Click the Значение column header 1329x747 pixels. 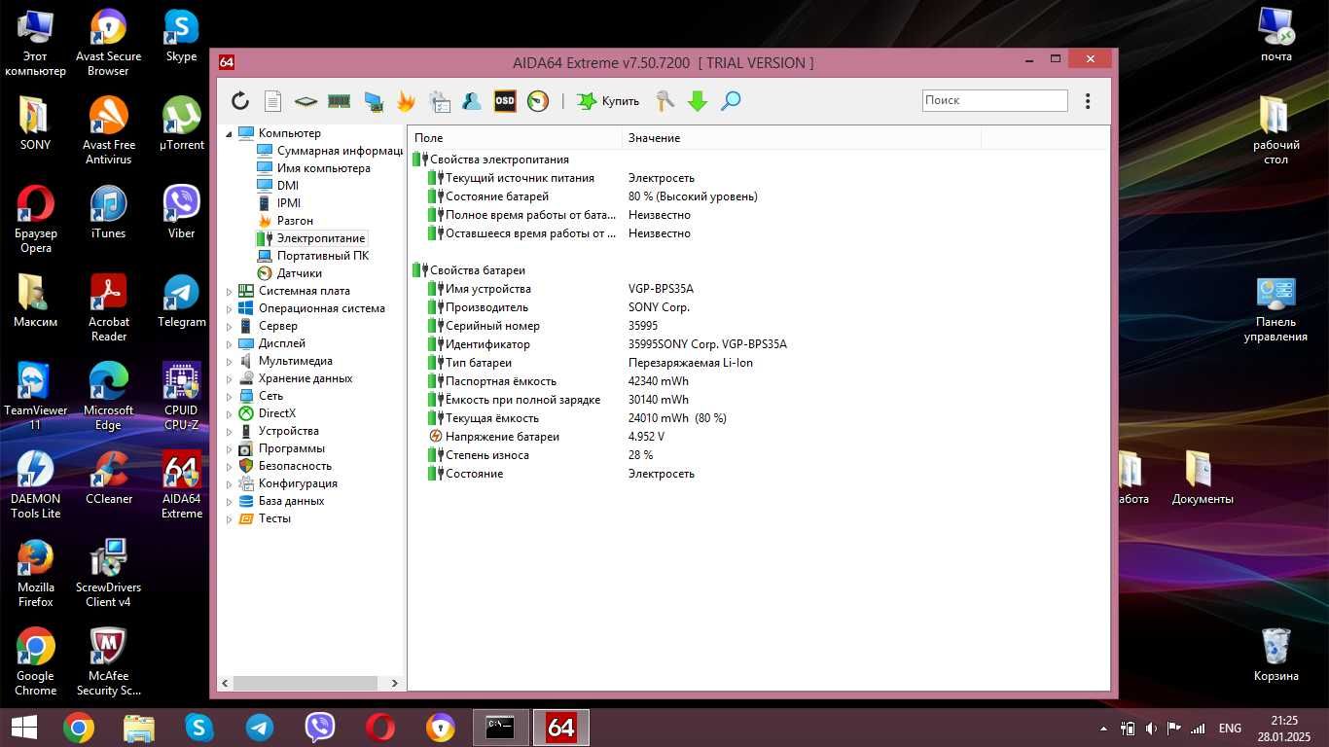(x=802, y=138)
